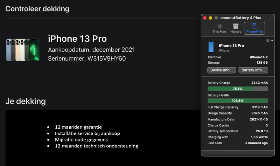280x166 pixels.
Task: Open Battery Info details
Action: point(253,70)
